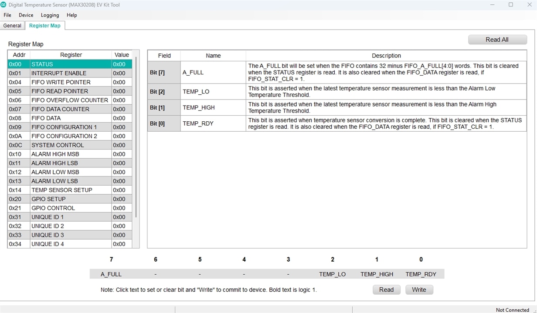Select the FIFO CONFIGURATION 1 register
537x313 pixels.
click(70, 127)
